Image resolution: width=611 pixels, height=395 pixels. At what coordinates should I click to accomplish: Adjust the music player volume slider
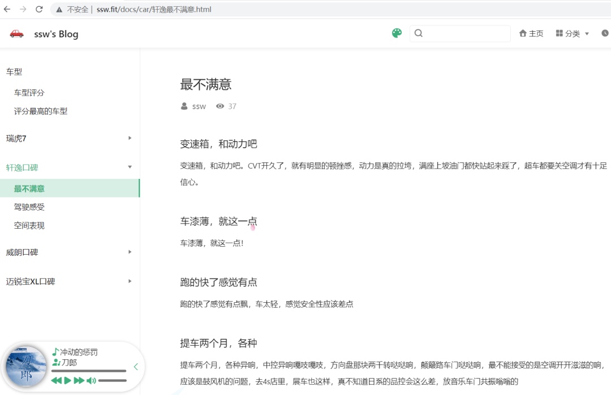pyautogui.click(x=112, y=381)
